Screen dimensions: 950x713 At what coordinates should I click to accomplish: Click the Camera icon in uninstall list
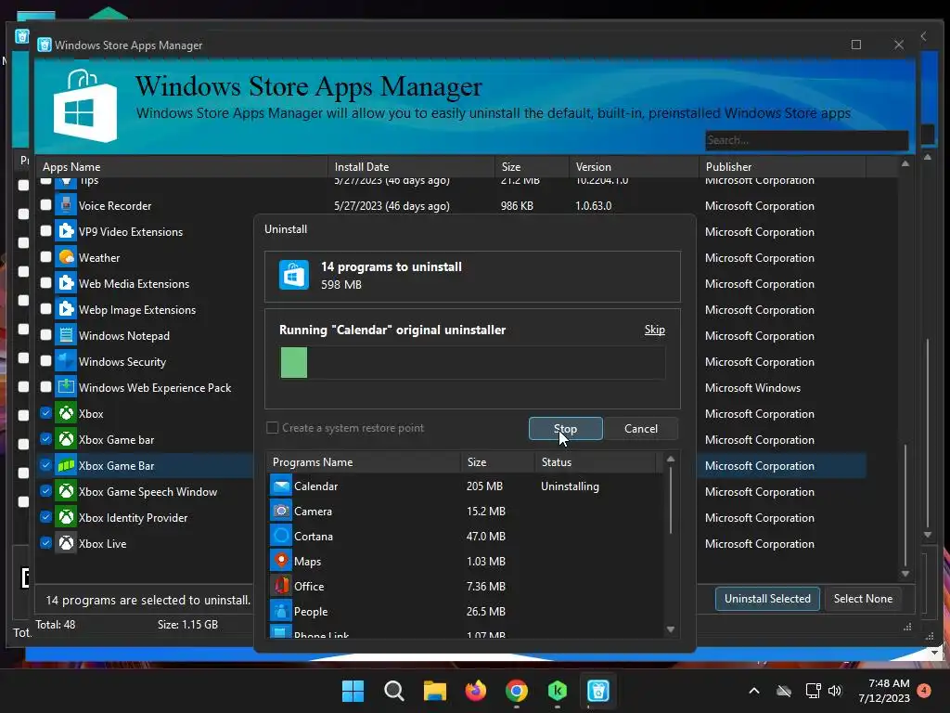[280, 512]
